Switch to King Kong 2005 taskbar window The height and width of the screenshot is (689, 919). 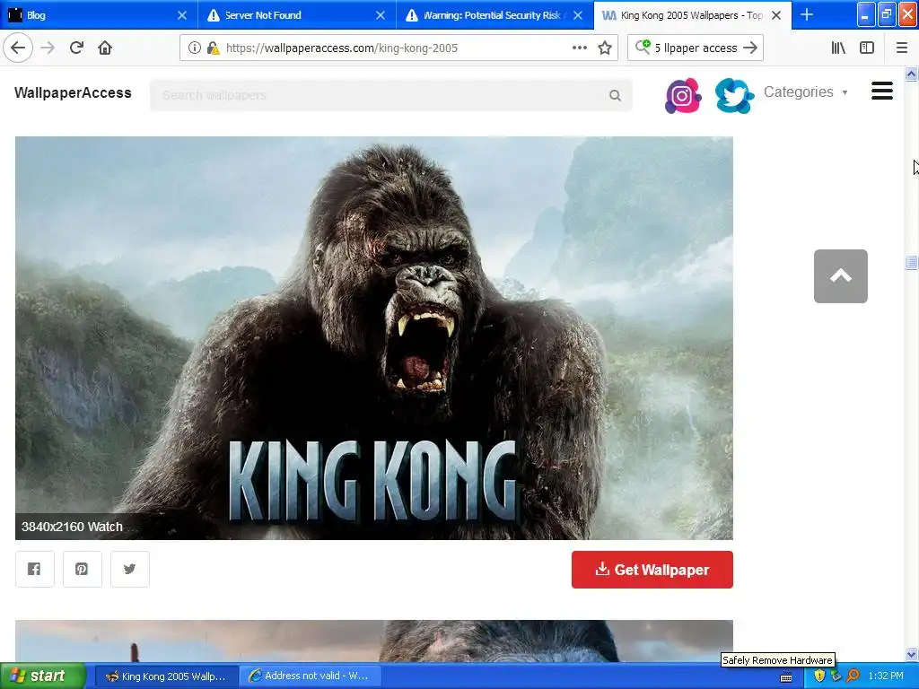(x=166, y=676)
